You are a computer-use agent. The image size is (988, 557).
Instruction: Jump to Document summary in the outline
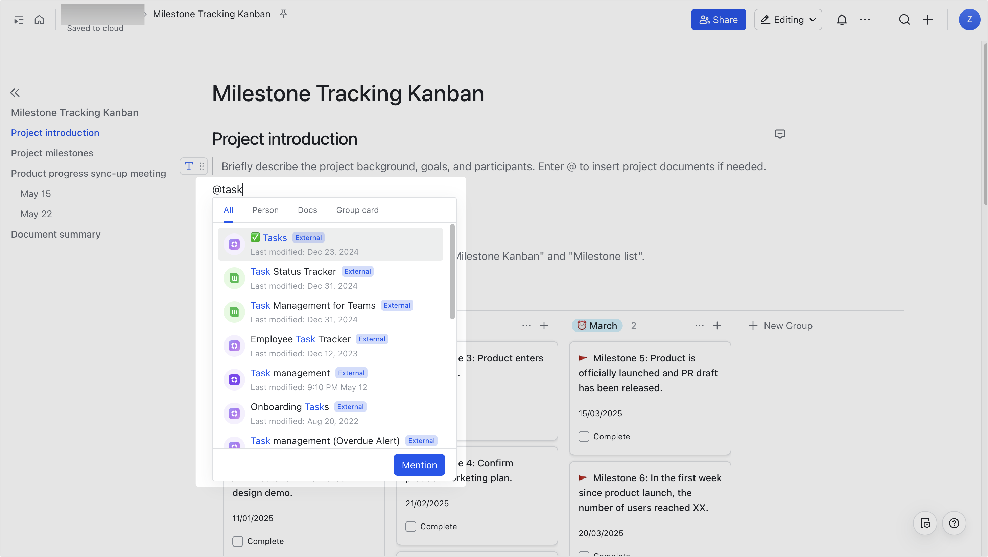(x=55, y=234)
